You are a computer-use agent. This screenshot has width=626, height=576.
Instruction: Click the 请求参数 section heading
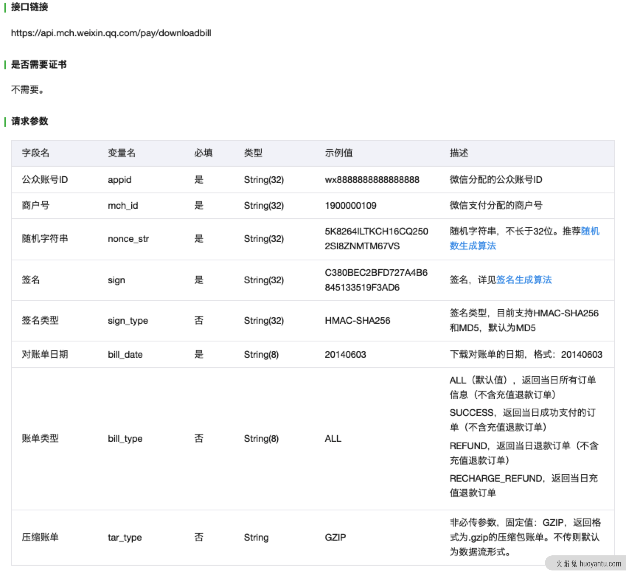click(x=29, y=121)
